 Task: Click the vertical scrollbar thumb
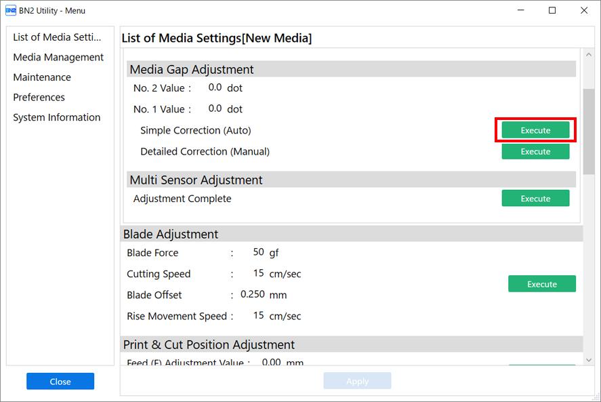pyautogui.click(x=589, y=132)
